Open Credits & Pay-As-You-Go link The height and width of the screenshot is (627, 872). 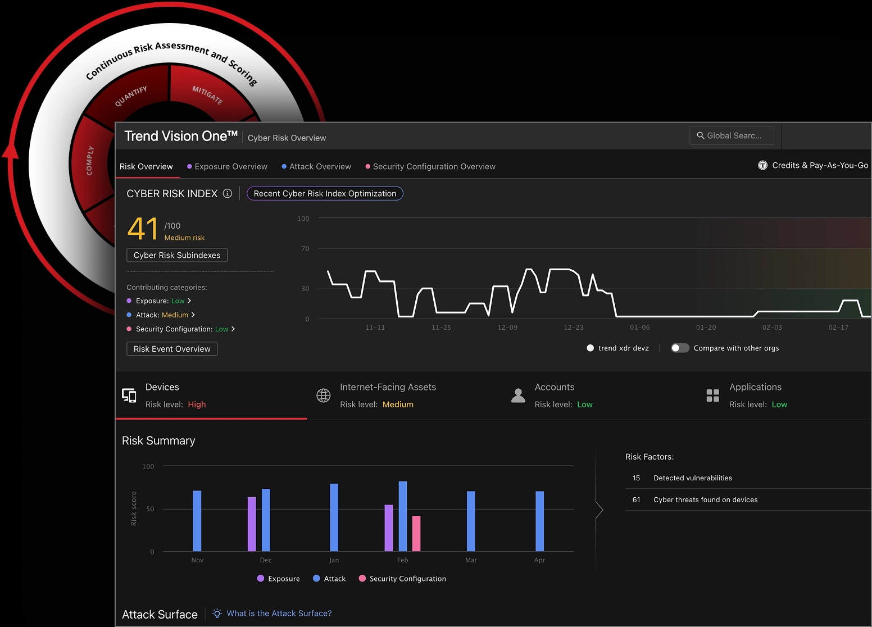coord(820,165)
